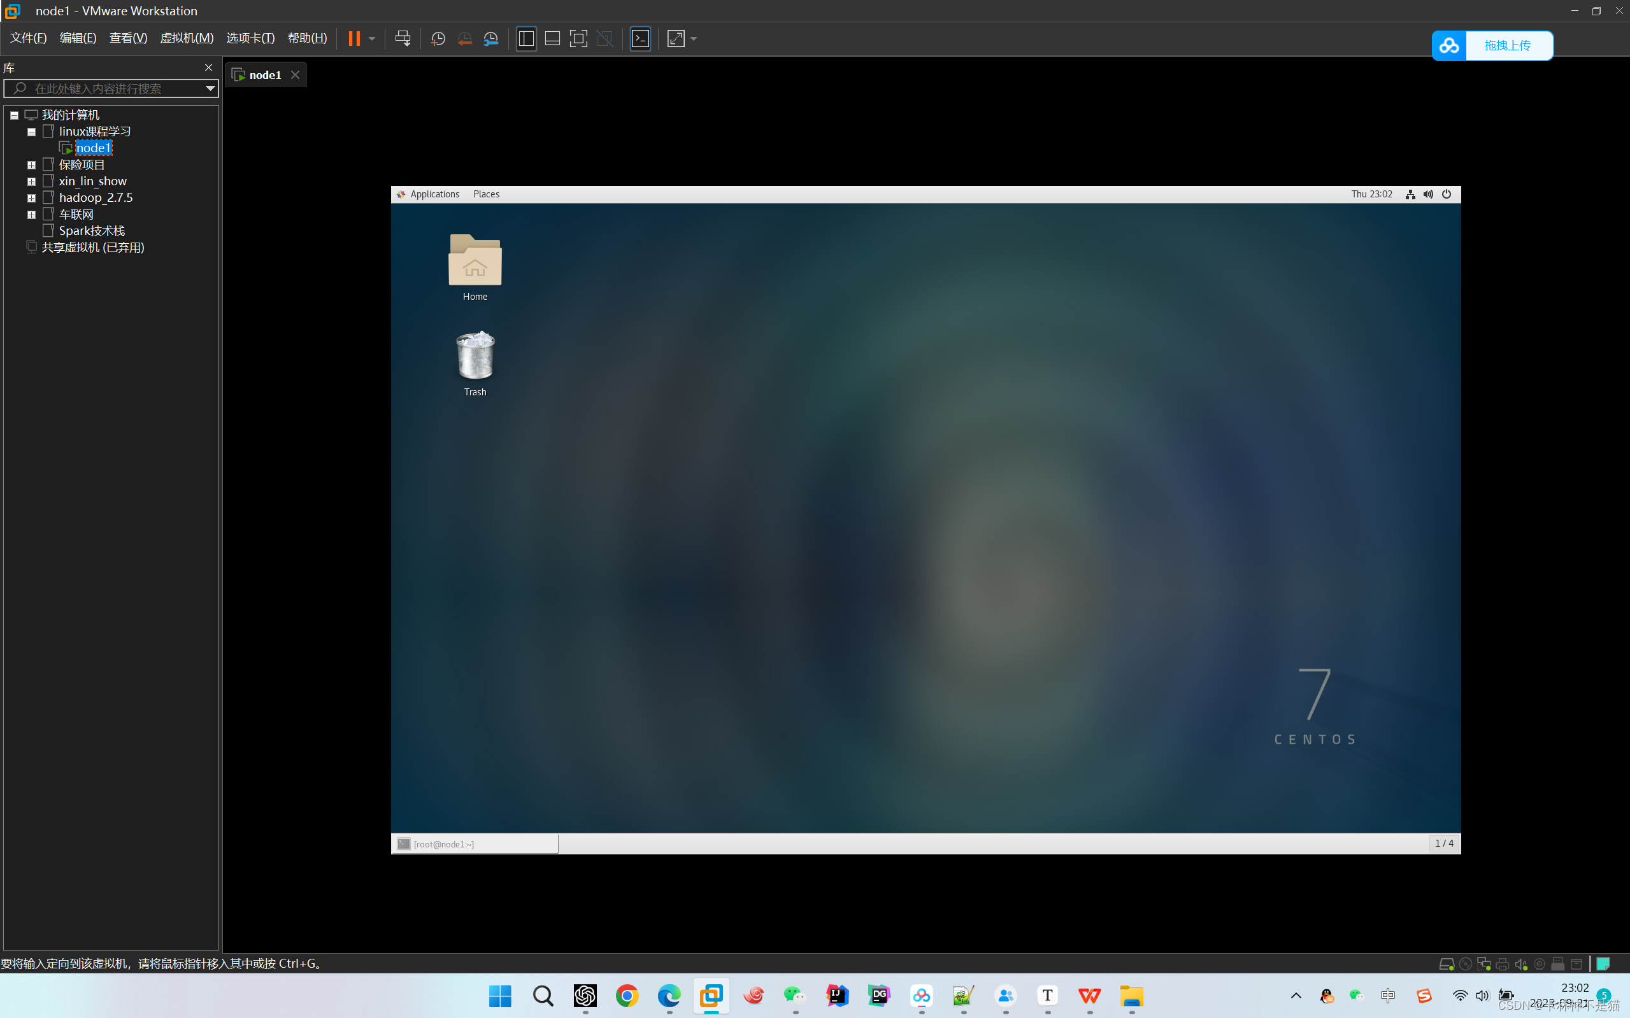Click the webcam device status icon
Screen dimensions: 1630x1018
tap(1539, 964)
